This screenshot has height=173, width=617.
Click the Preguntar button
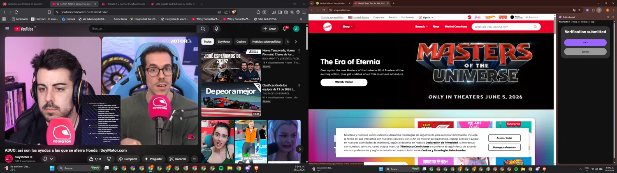[153, 159]
